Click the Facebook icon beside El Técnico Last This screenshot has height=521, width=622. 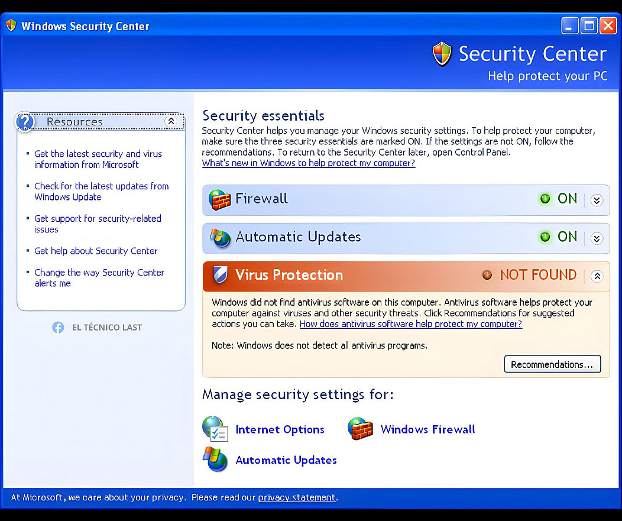pyautogui.click(x=58, y=327)
